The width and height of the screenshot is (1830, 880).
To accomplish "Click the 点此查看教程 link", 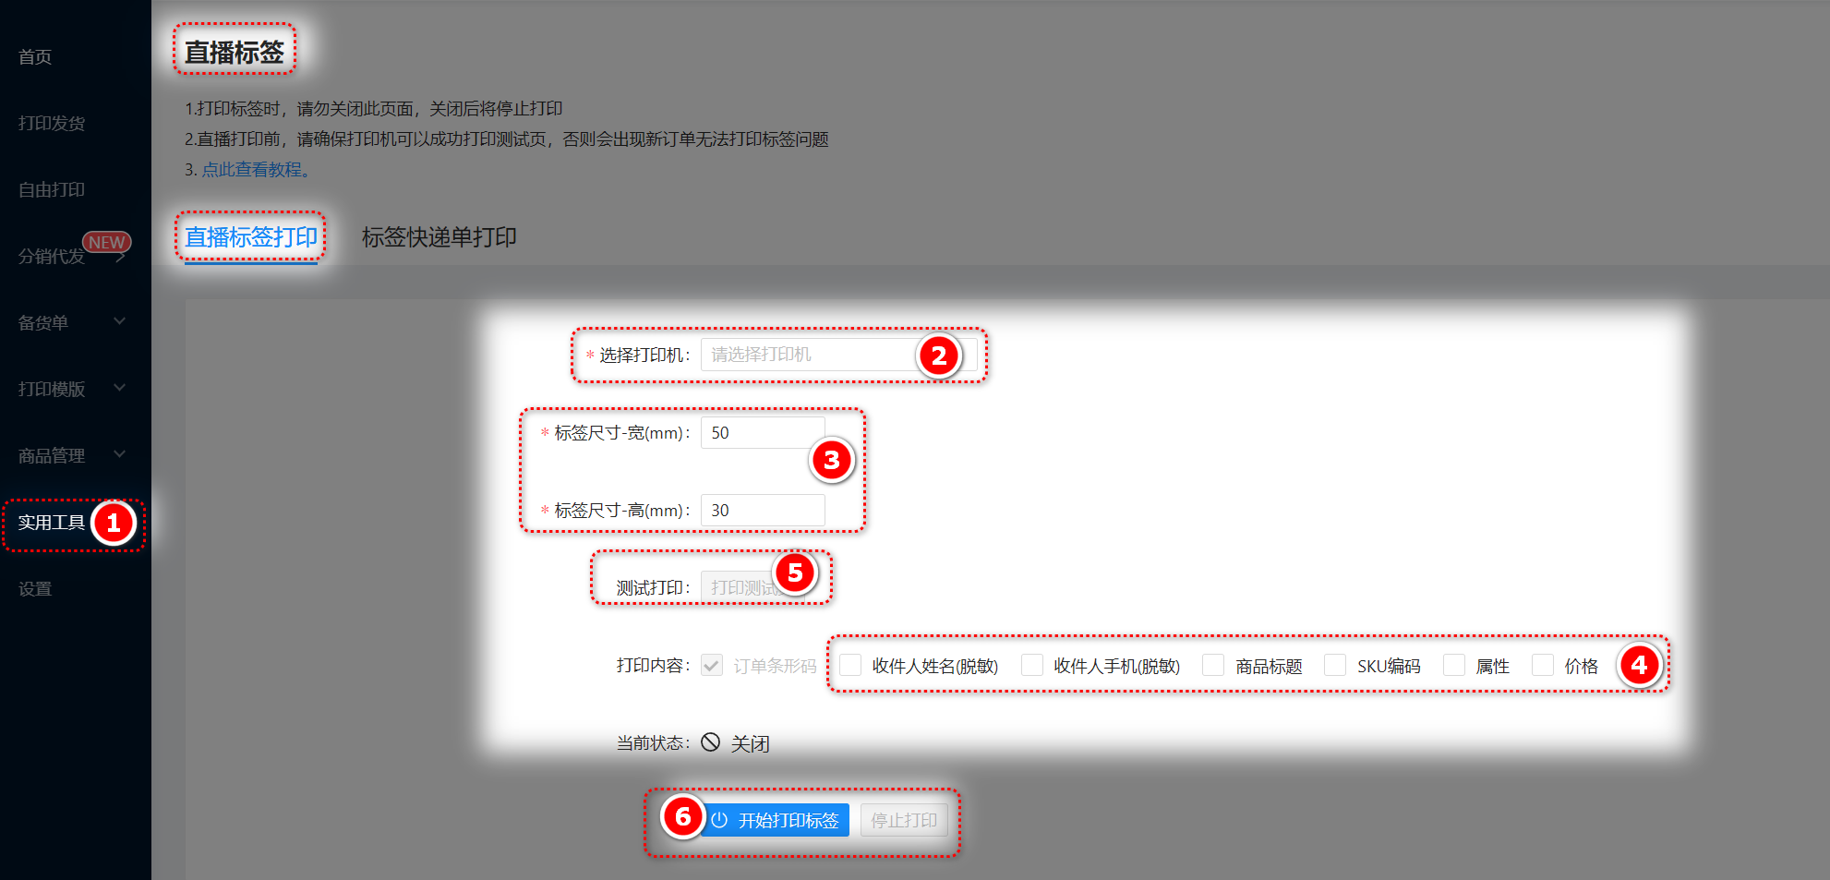I will [x=253, y=170].
